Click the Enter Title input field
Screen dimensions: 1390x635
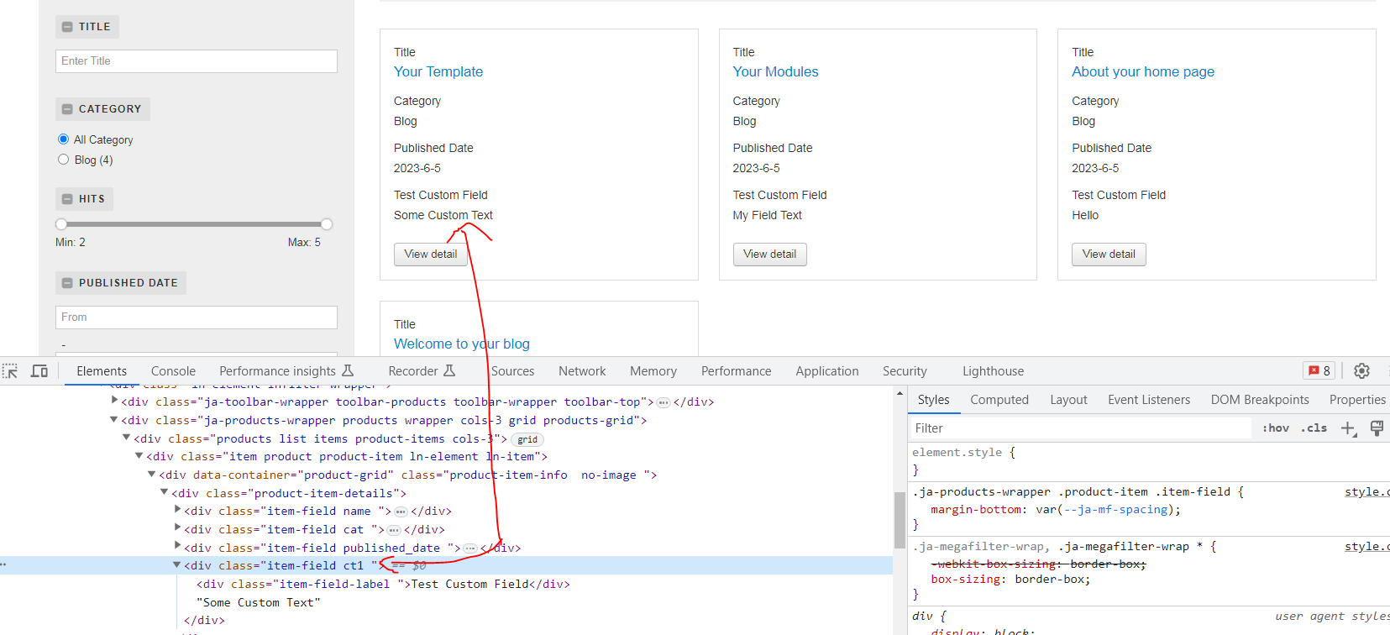(x=197, y=61)
